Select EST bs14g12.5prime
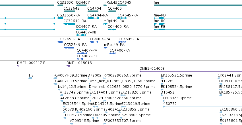242x125 pixels. pyautogui.click(x=72, y=87)
